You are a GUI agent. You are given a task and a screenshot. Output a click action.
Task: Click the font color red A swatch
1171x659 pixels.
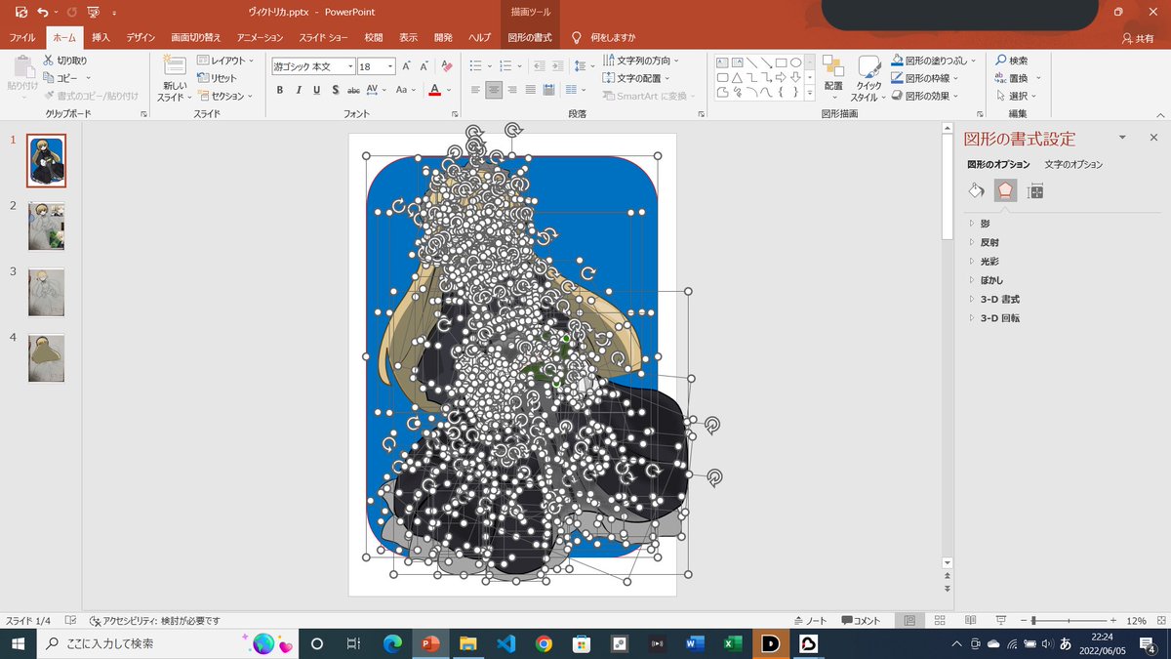click(435, 90)
